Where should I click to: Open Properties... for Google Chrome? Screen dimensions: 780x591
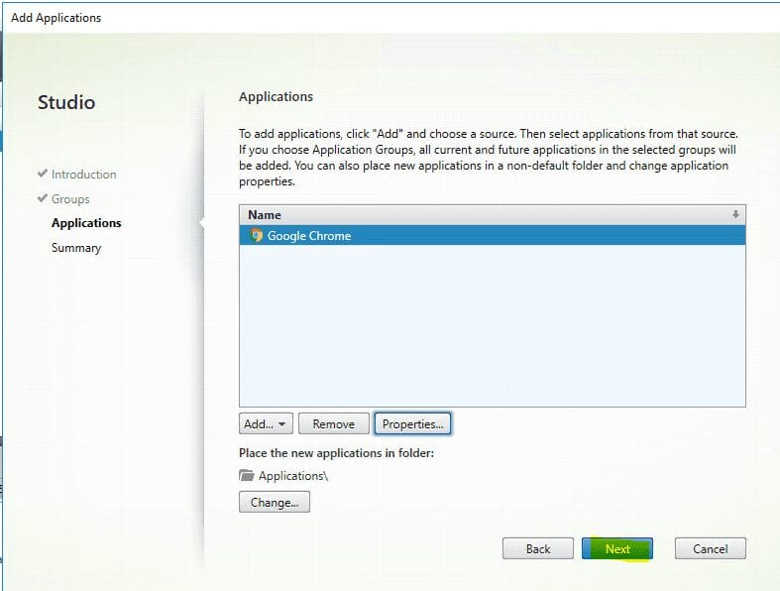412,423
